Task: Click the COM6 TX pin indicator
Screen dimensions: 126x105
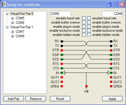Action: (x=111, y=46)
